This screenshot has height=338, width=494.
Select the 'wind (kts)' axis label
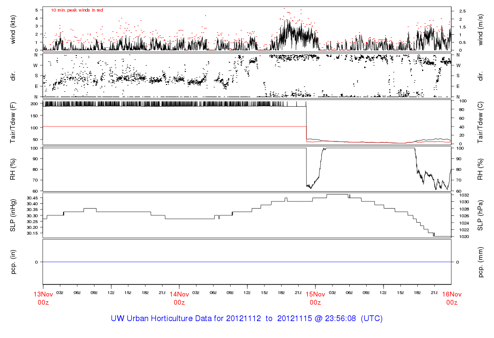[x=13, y=29]
